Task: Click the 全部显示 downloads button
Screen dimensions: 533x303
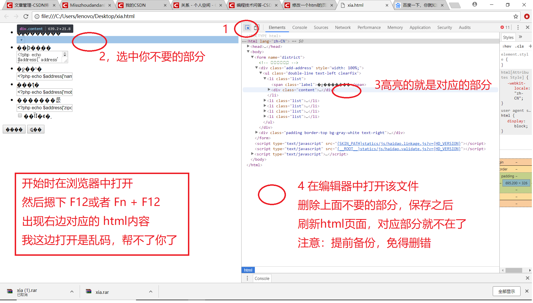Action: coord(507,291)
